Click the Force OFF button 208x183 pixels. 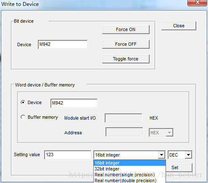[126, 44]
